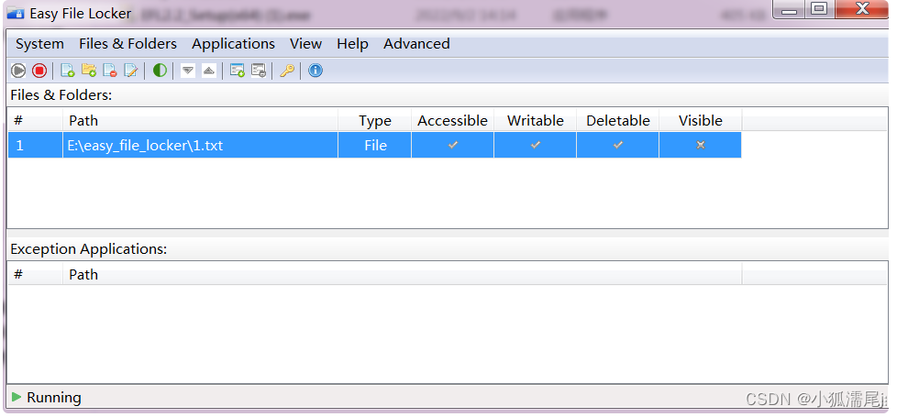The width and height of the screenshot is (897, 417).
Task: Toggle the Accessible check for 1.txt
Action: (x=452, y=146)
